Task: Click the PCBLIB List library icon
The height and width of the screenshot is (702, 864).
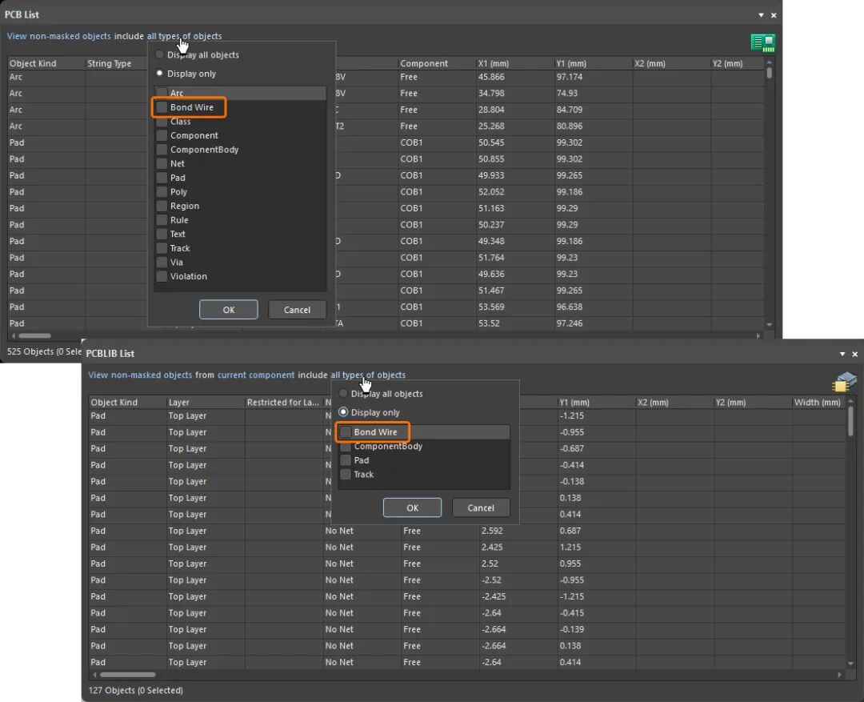Action: click(844, 382)
